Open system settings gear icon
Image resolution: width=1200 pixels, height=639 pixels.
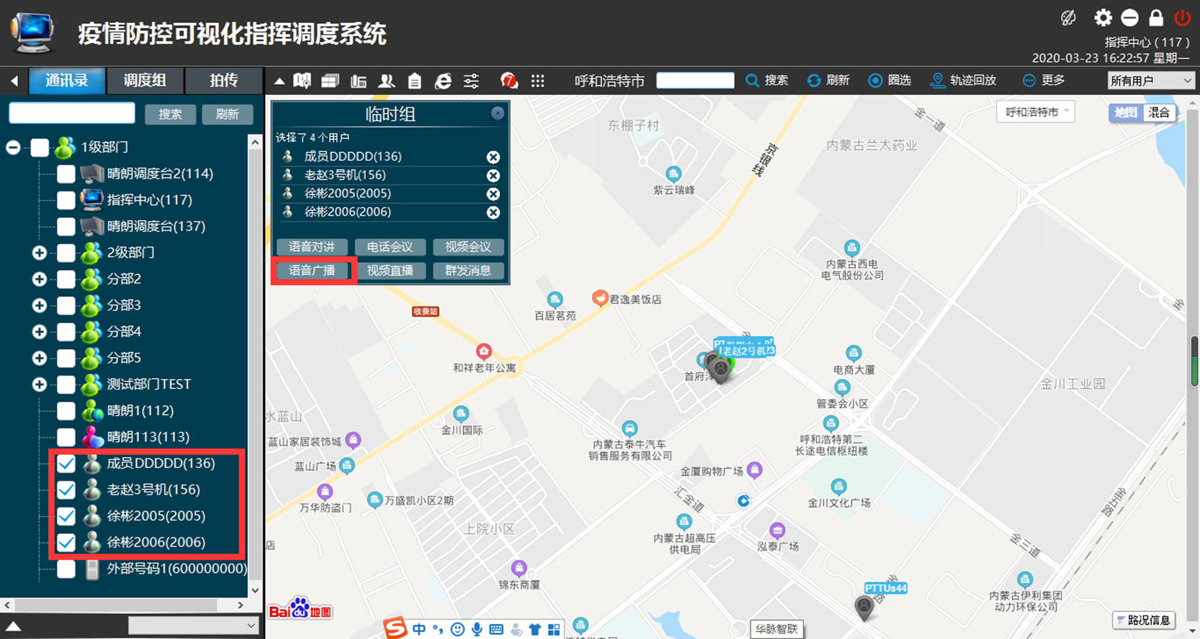click(1103, 18)
